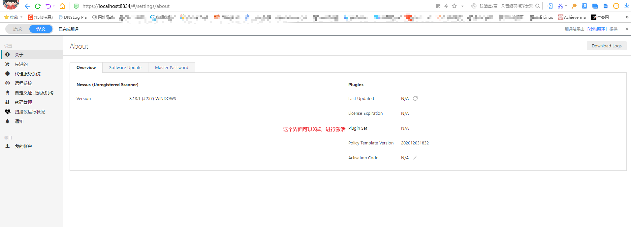Viewport: 631px width, 227px height.
Task: Open 自定义证书颁发机构 in sidebar
Action: (x=31, y=93)
